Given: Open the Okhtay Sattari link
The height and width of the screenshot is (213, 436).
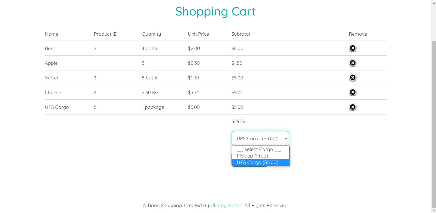Looking at the screenshot, I should [x=226, y=205].
